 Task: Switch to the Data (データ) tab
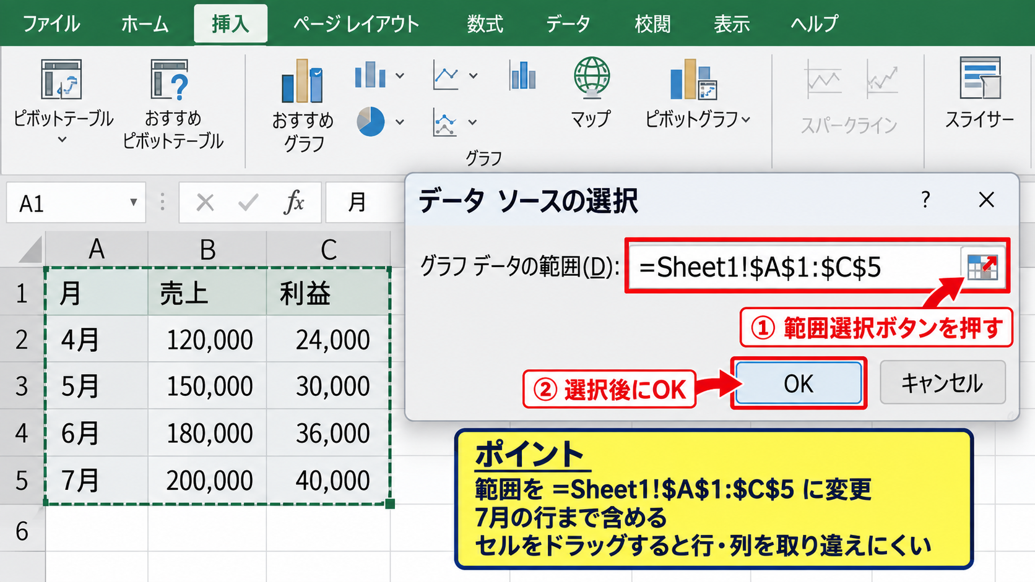pos(568,24)
